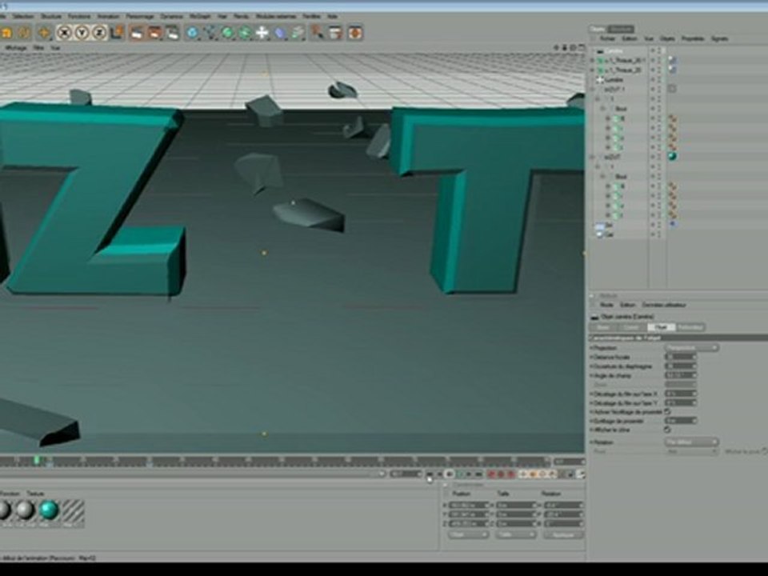Click the Lumière light icon in the object tree

600,79
